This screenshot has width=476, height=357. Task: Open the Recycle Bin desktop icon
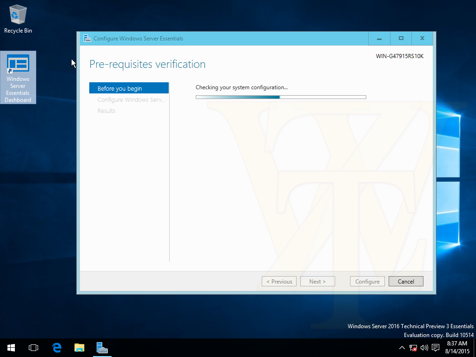point(18,19)
